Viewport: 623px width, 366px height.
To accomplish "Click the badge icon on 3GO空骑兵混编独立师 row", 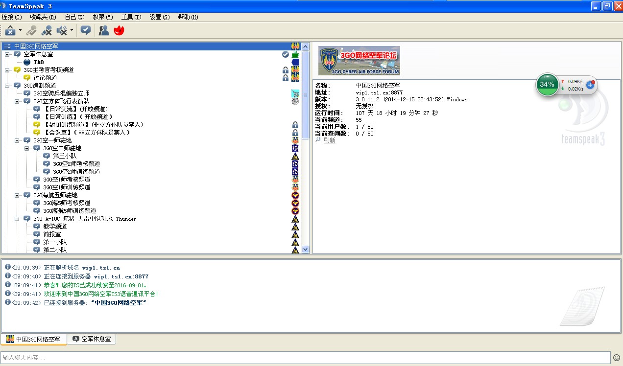I will click(295, 93).
